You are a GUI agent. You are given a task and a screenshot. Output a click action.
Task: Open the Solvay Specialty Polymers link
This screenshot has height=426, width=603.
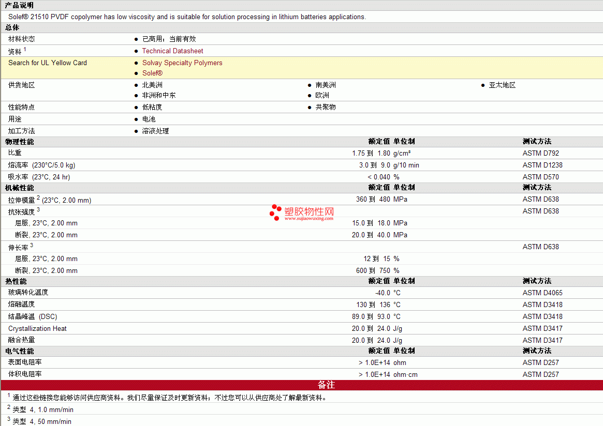(182, 63)
